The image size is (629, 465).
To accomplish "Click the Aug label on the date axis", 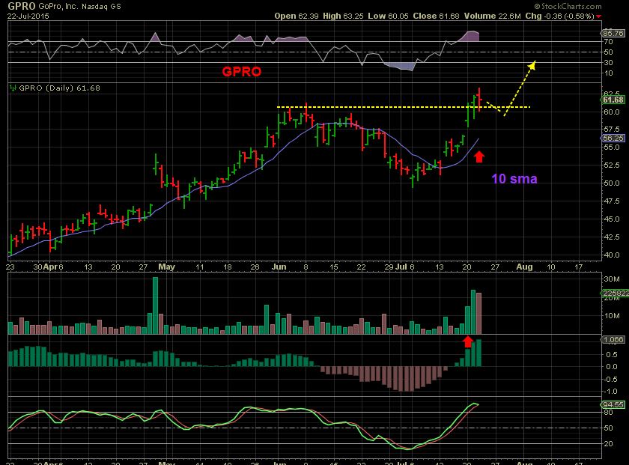I will pyautogui.click(x=523, y=267).
